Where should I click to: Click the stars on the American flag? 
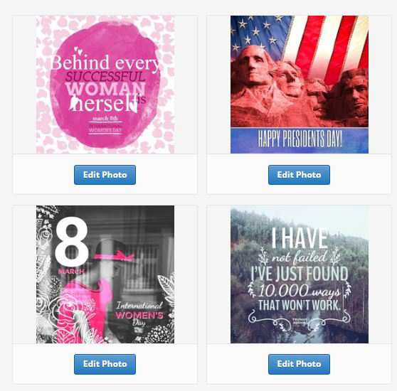(258, 31)
